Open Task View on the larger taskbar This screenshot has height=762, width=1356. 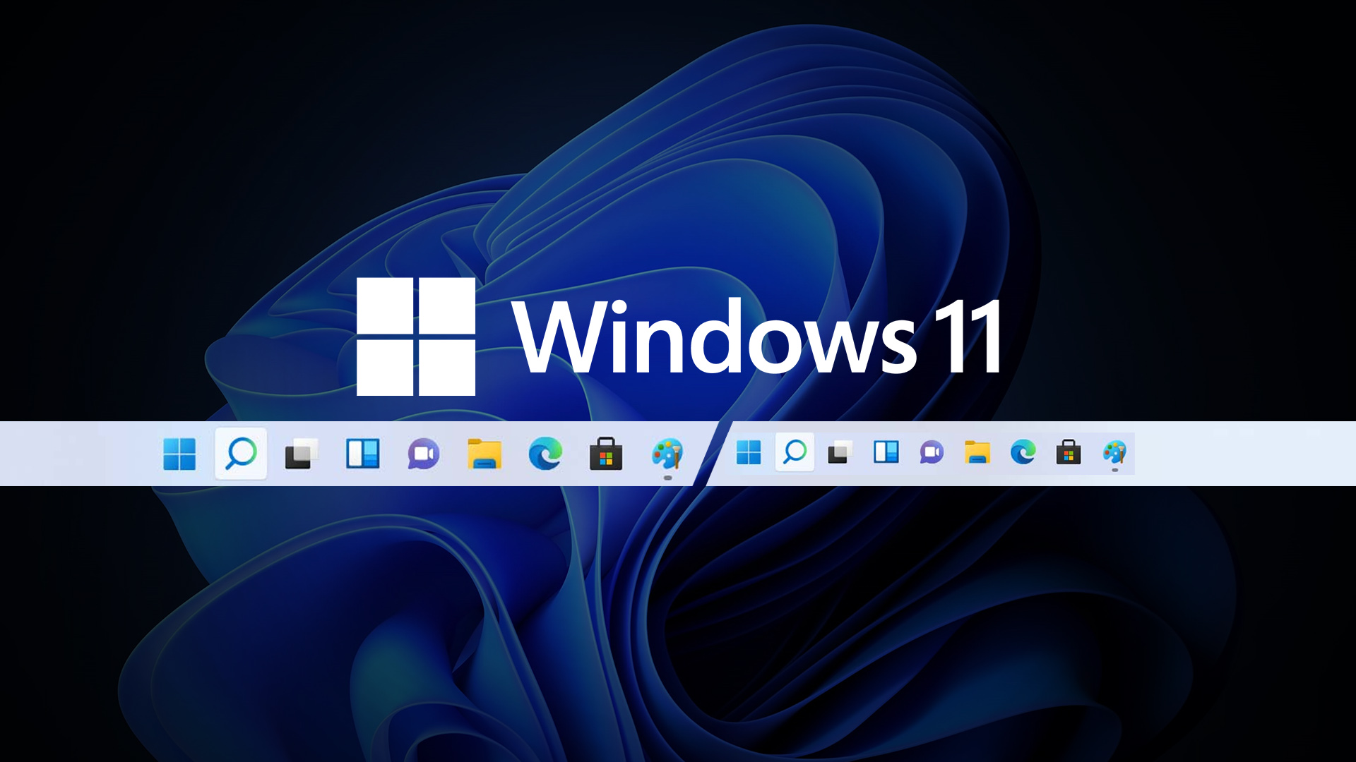click(x=302, y=454)
